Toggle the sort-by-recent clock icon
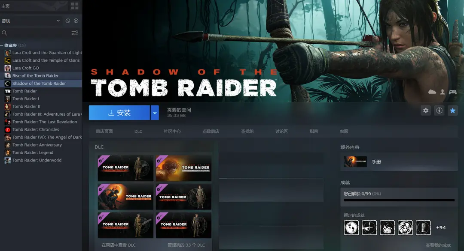 (x=68, y=21)
